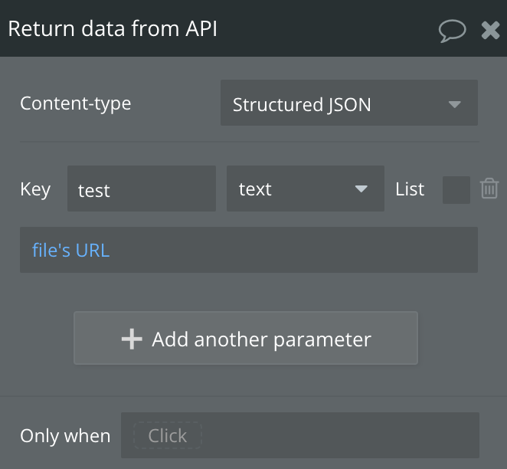Screen dimensions: 507x469
Task: Click the Only when label
Action: (65, 436)
